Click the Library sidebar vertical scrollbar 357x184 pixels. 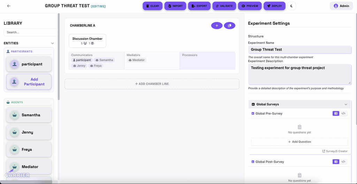[x=59, y=57]
